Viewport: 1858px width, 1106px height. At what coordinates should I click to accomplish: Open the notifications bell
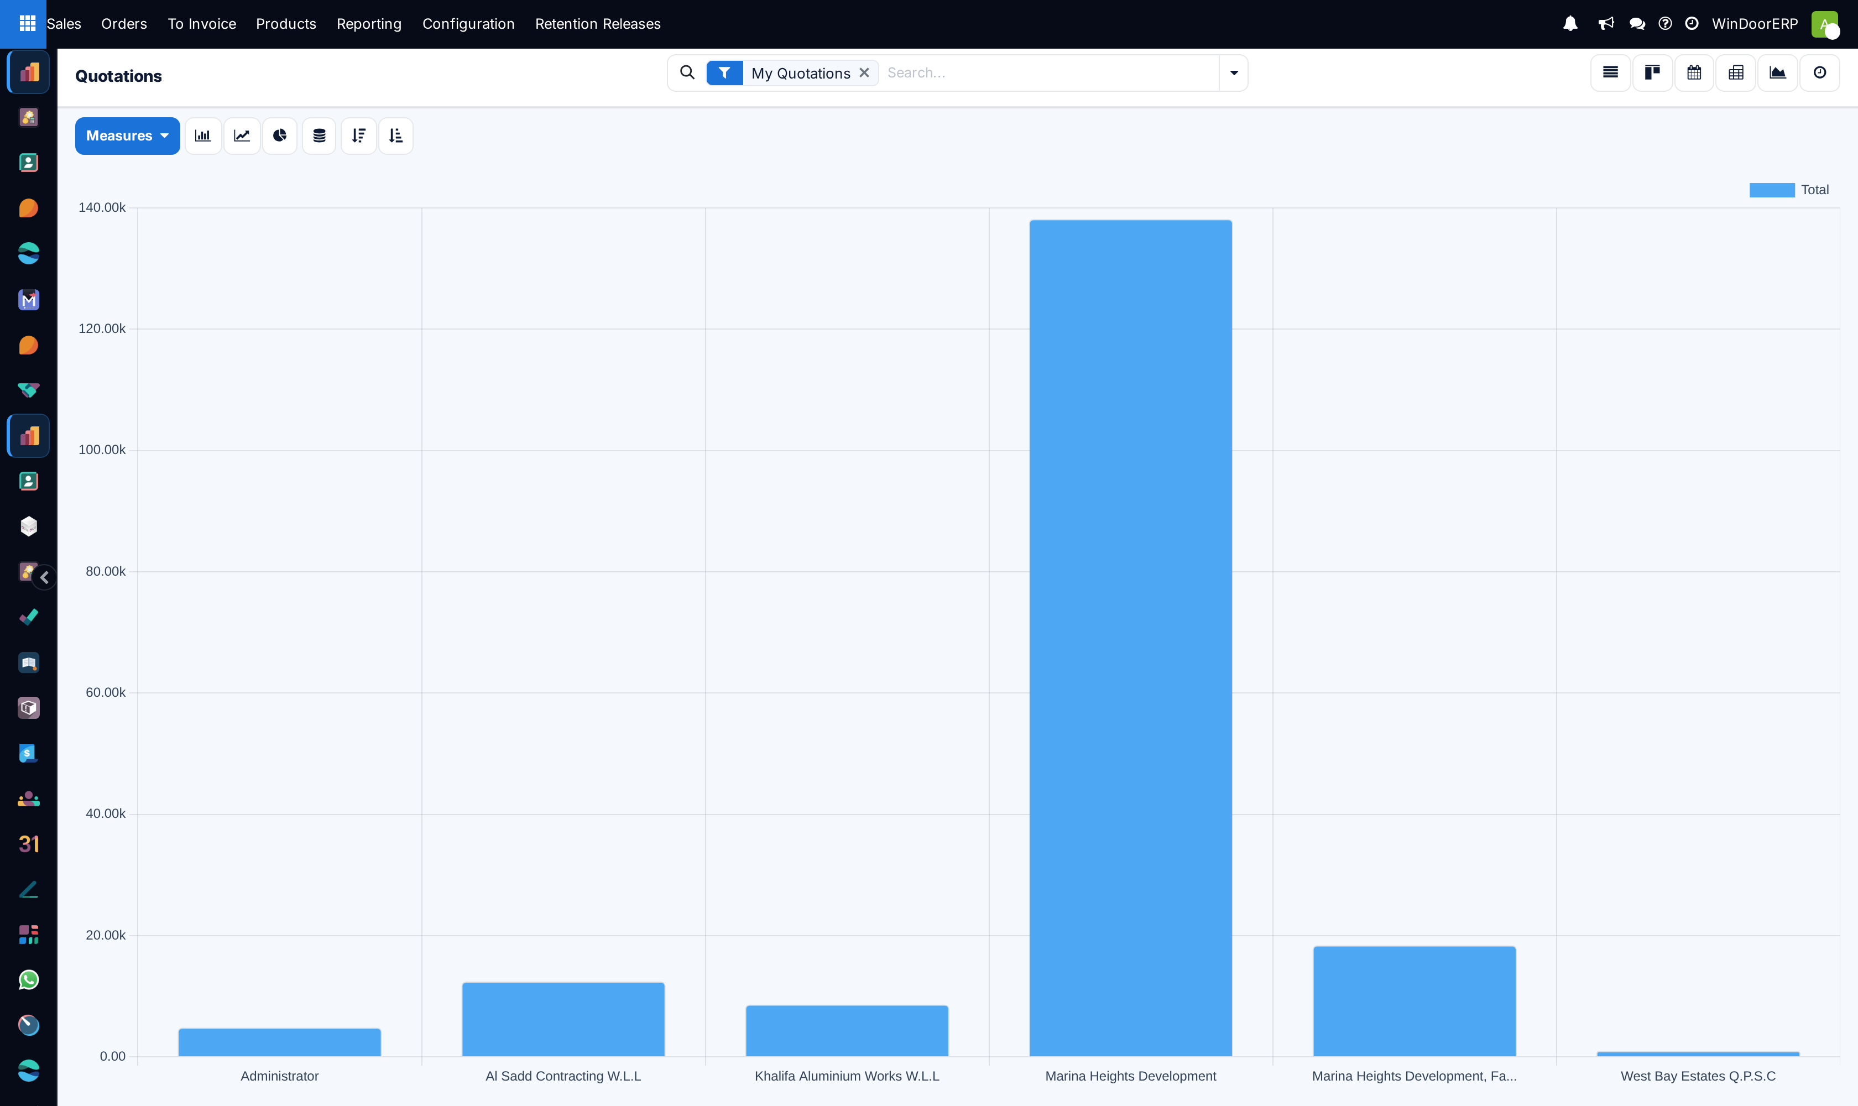[x=1570, y=24]
